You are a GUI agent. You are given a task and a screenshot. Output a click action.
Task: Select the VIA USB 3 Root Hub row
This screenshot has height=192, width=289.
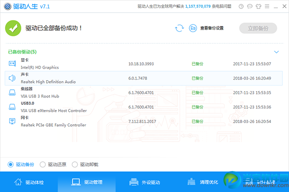[144, 93]
